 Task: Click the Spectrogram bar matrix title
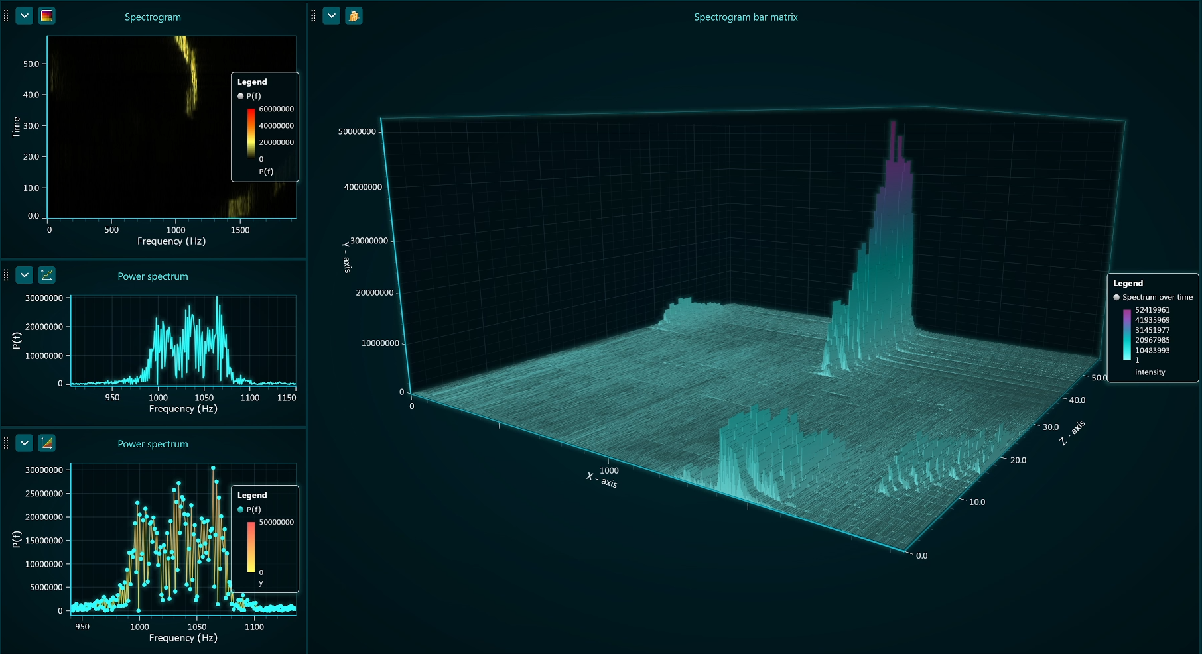click(746, 17)
